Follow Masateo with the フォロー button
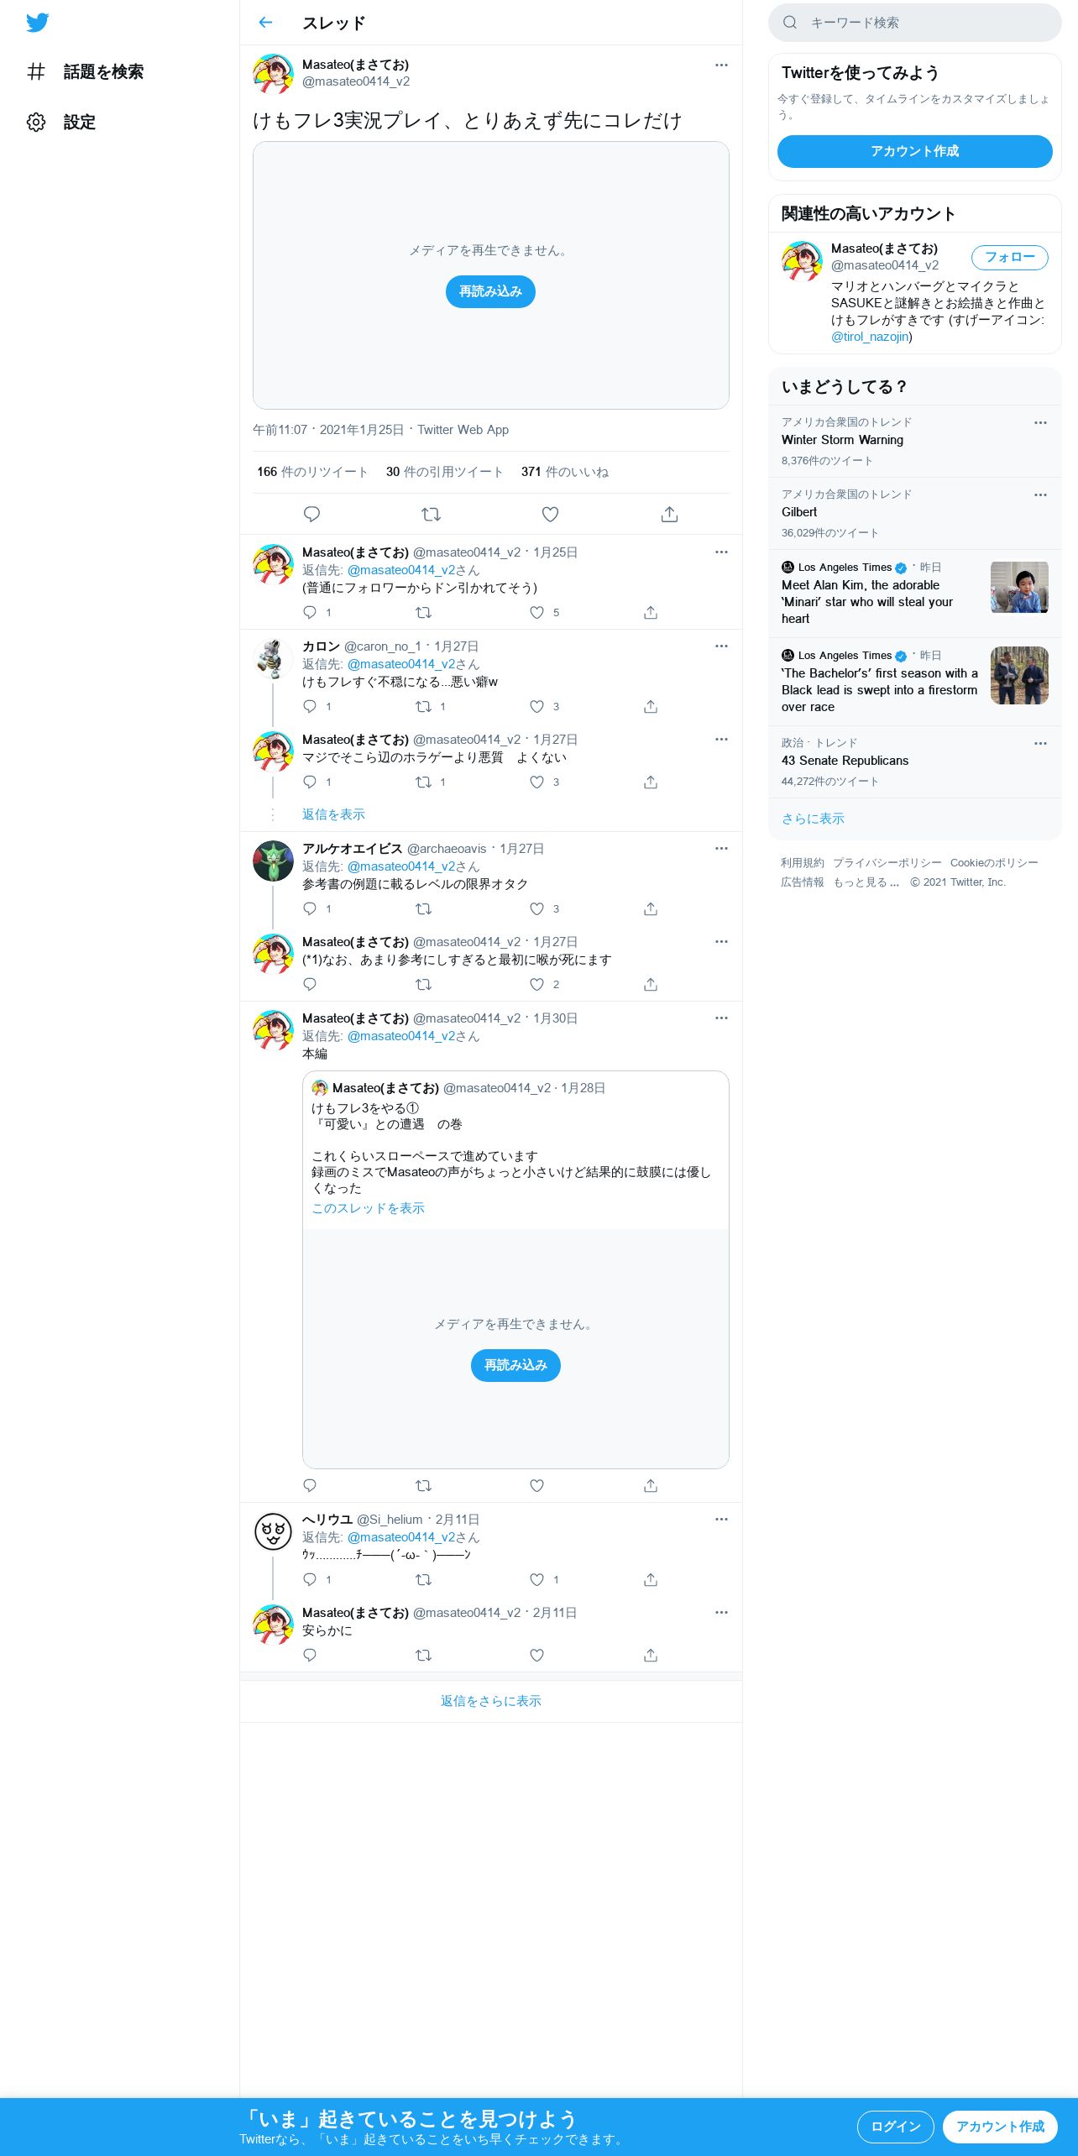Image resolution: width=1078 pixels, height=2156 pixels. pyautogui.click(x=1010, y=257)
